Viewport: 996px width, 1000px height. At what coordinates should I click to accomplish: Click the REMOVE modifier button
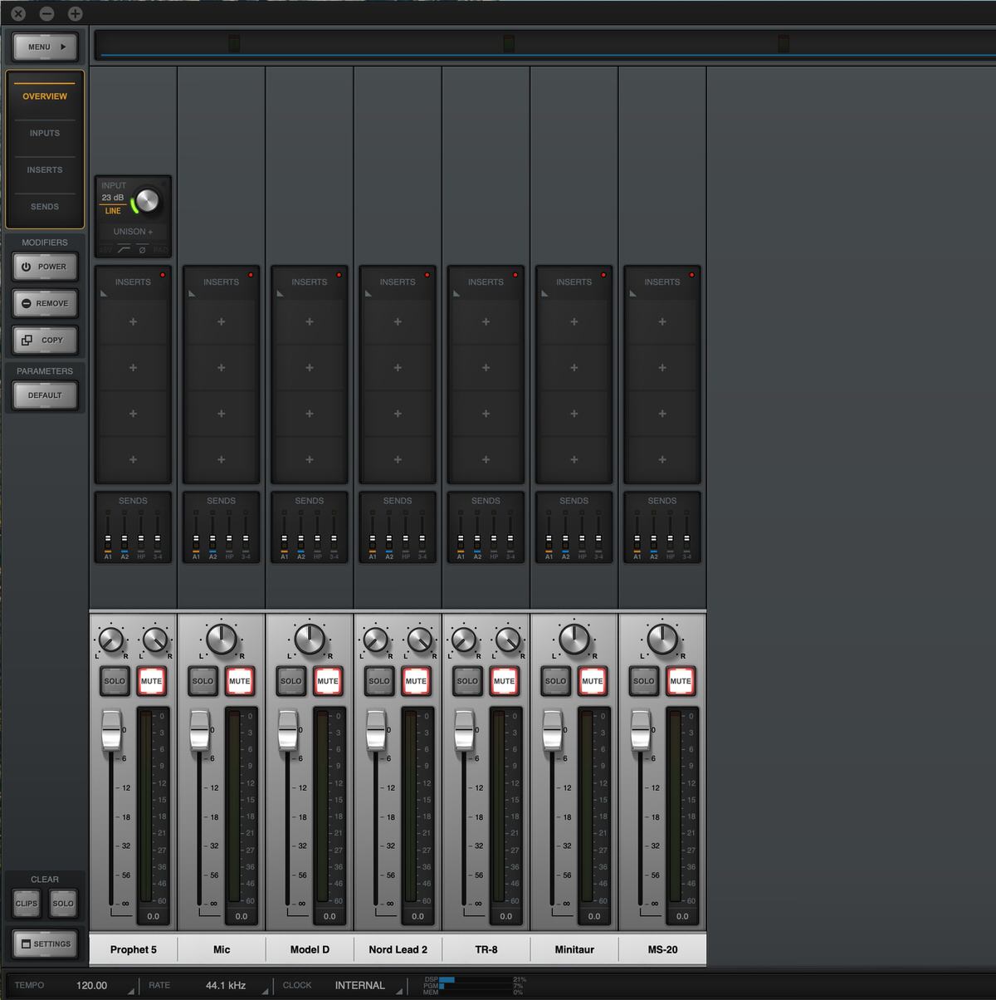point(45,303)
